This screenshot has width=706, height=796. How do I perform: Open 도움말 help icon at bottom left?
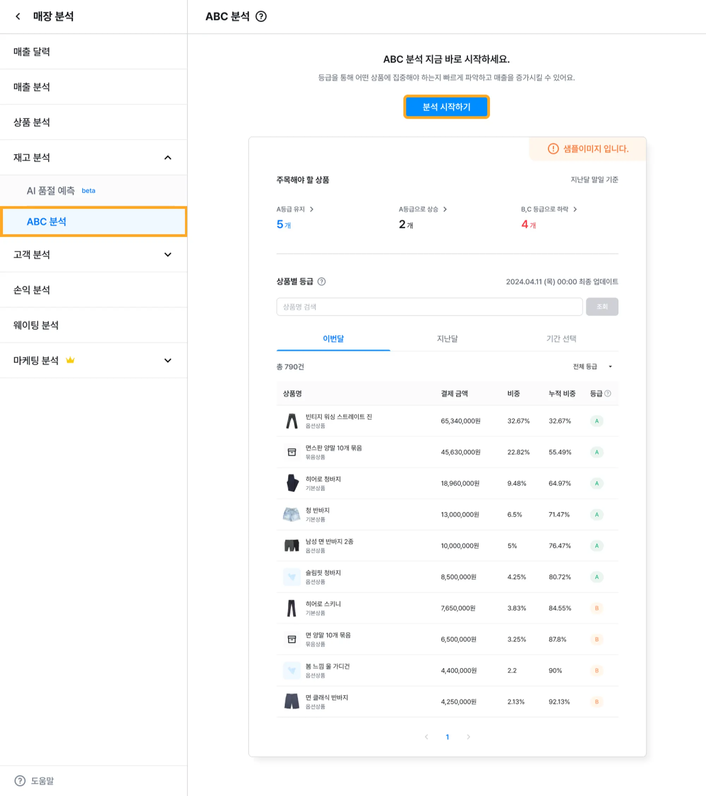coord(20,781)
